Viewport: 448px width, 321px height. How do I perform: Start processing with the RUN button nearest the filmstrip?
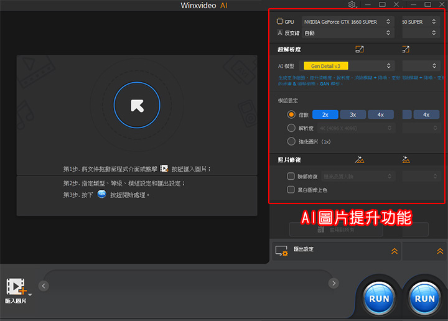[x=379, y=299]
